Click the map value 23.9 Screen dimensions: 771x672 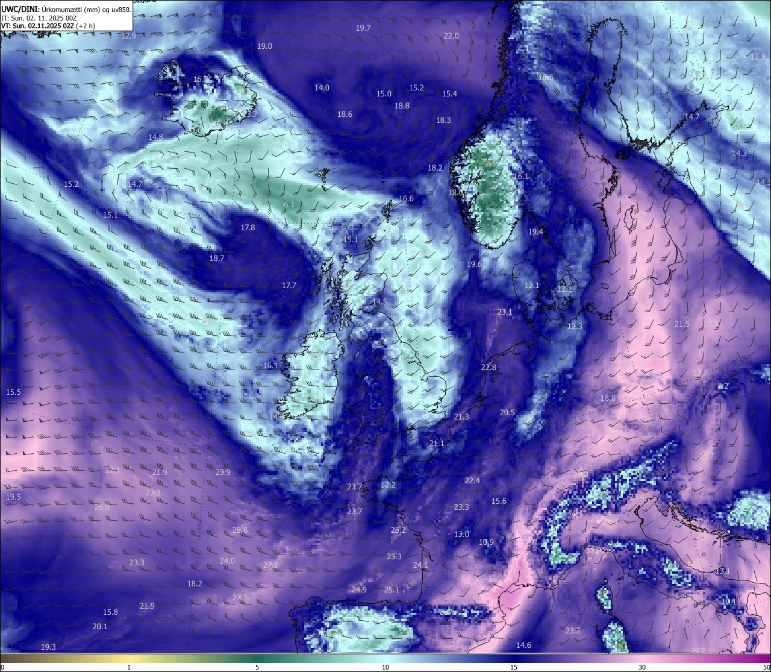tap(223, 473)
